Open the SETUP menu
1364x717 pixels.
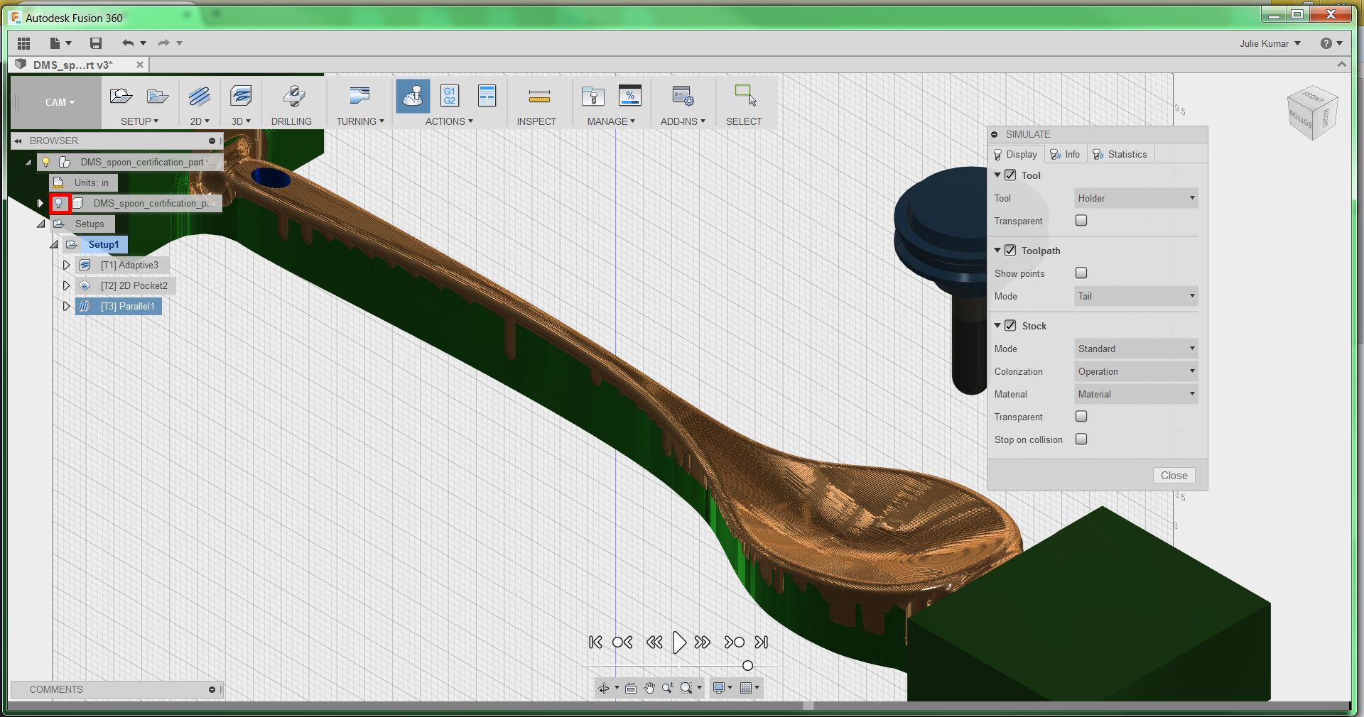click(139, 121)
